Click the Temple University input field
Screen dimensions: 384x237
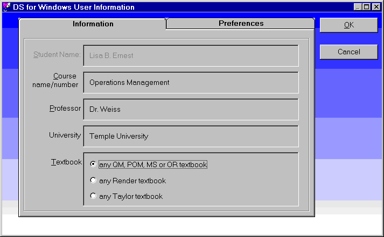pos(191,136)
